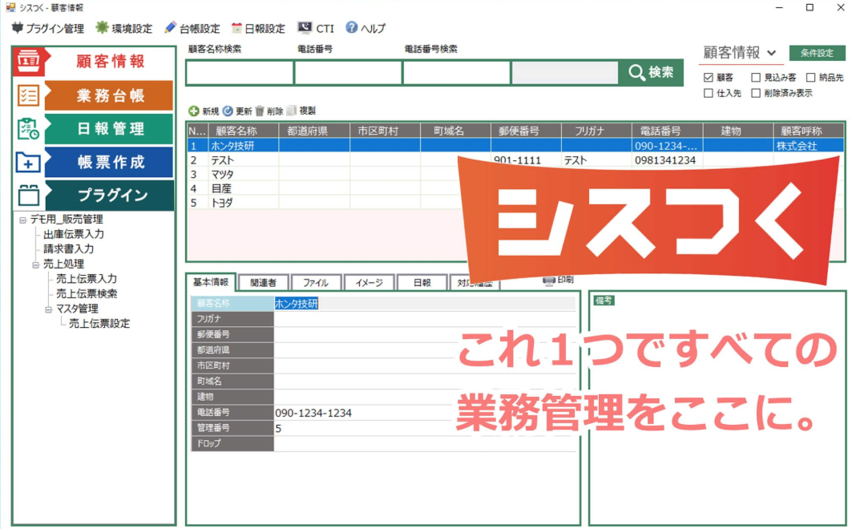Check the 削除済み表示 checkbox

pos(756,93)
